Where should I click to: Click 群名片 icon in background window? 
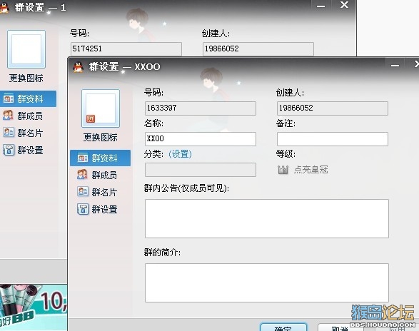[9, 133]
